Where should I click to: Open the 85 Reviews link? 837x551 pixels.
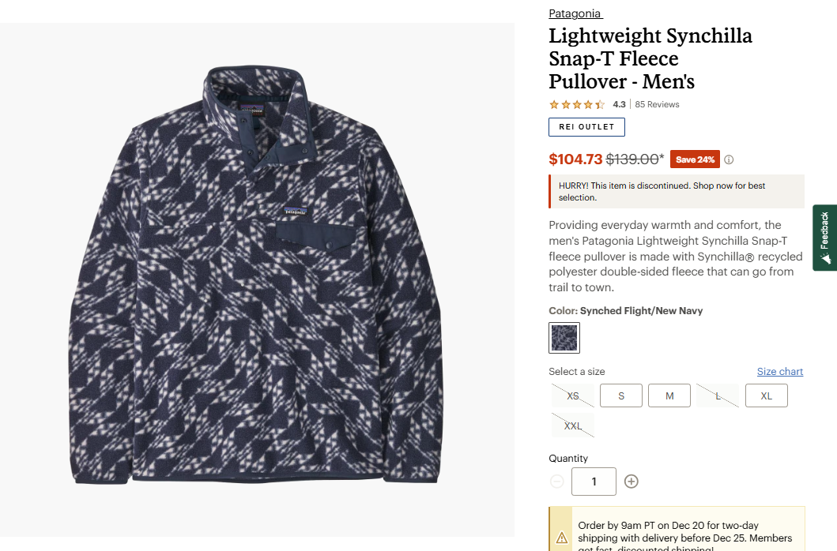(657, 104)
